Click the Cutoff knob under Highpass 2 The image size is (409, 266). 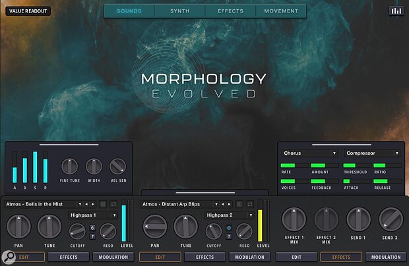click(213, 231)
